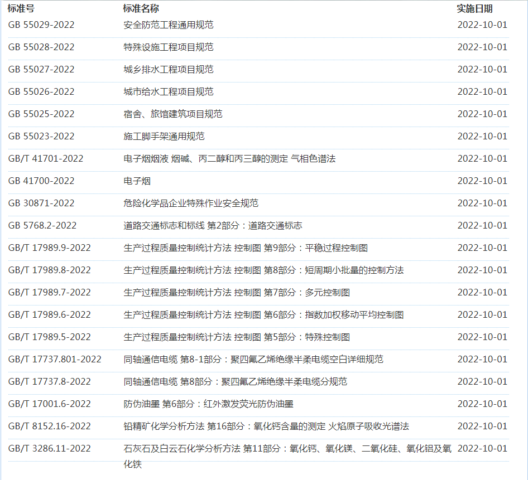Click GB/T 17989.8-2022 standard number
This screenshot has height=480, width=528.
click(50, 270)
